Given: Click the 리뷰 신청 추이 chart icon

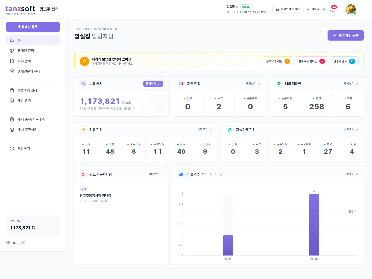Looking at the screenshot, I should [181, 174].
